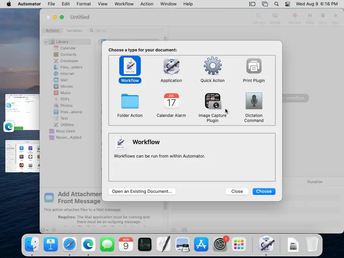Select the Folder Action type
The image size is (344, 258).
tap(130, 105)
